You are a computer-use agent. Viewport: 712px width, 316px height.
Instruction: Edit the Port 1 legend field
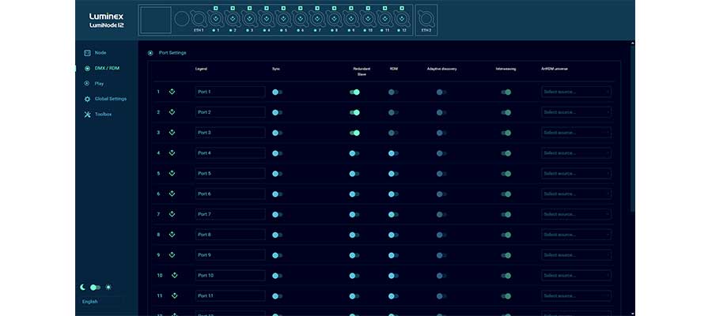point(230,92)
